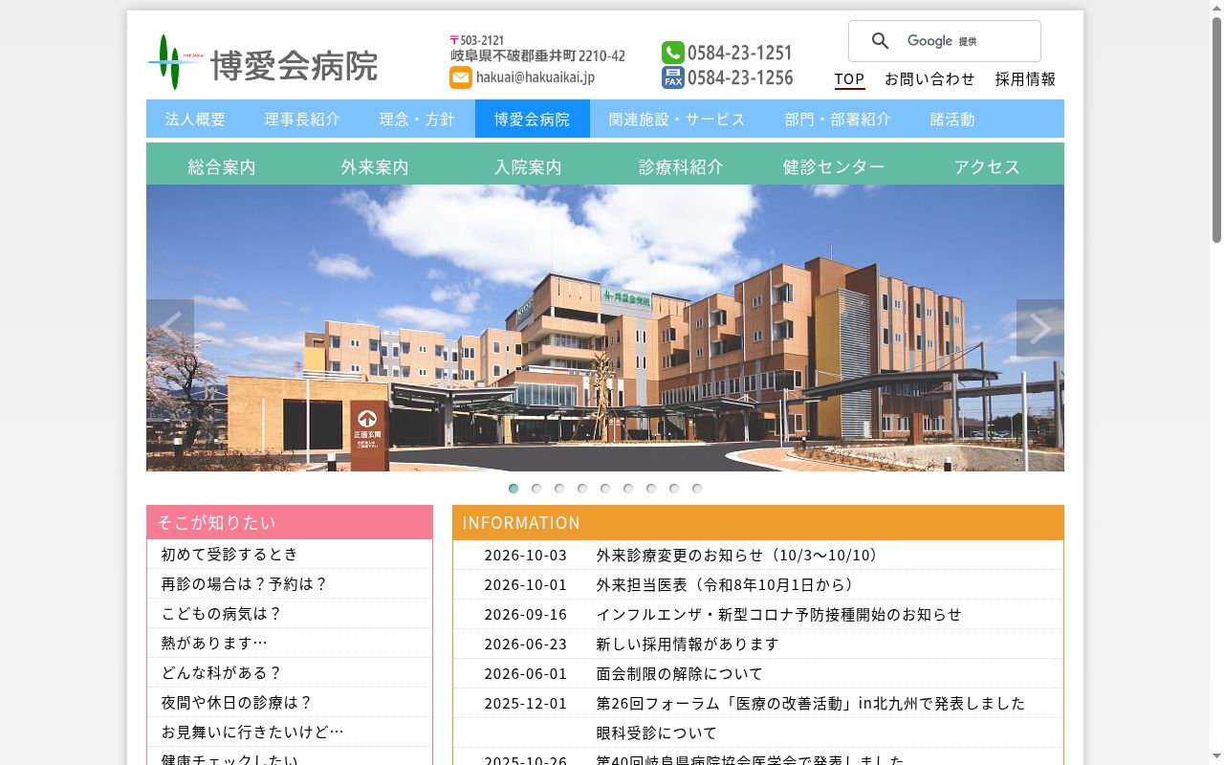Open インフルエンザ・新型コロナ予防接種 notice

pos(779,615)
